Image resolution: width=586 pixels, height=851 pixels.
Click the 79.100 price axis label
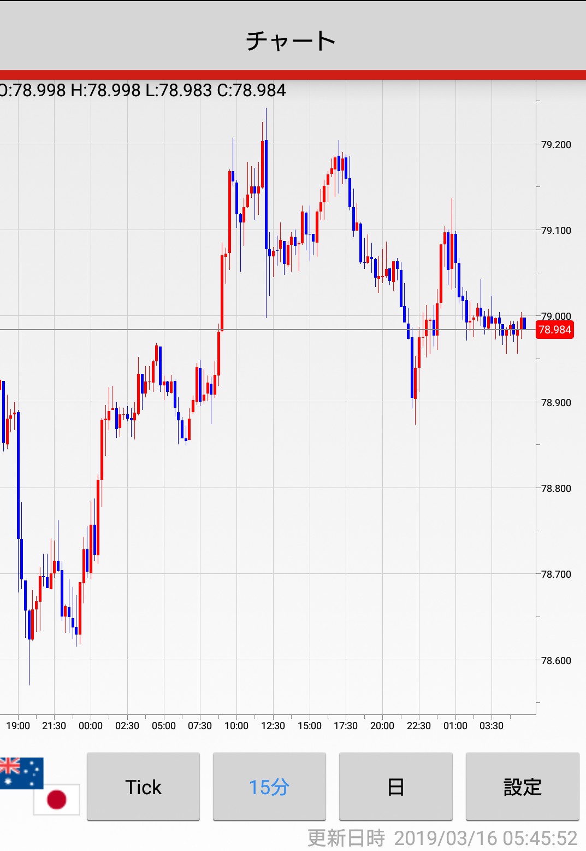pyautogui.click(x=556, y=231)
